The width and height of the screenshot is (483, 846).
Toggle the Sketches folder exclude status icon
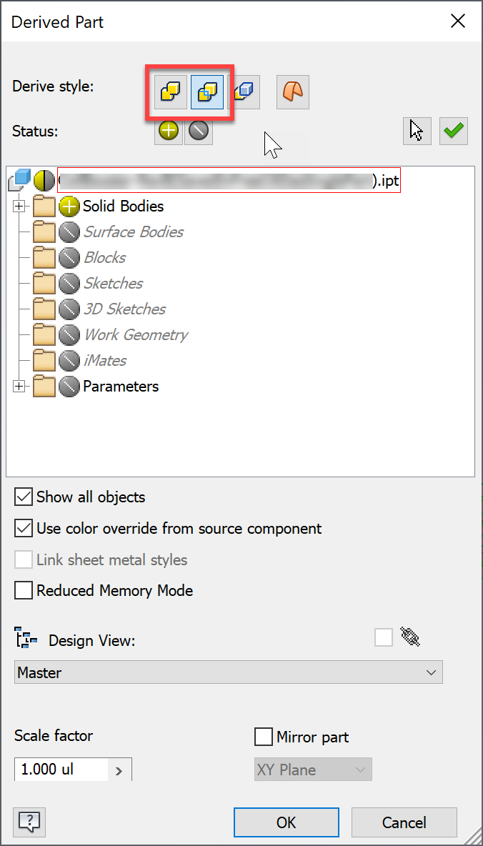[69, 283]
